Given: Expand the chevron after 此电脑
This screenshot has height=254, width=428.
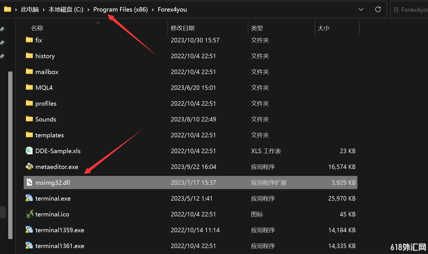Looking at the screenshot, I should coord(44,10).
